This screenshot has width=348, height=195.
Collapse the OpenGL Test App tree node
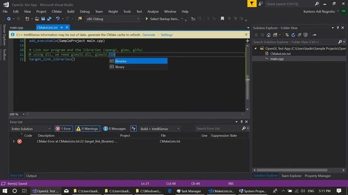(x=256, y=48)
